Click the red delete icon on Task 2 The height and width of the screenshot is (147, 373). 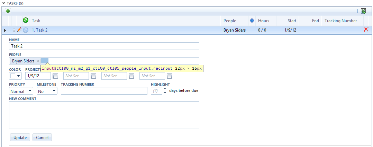pyautogui.click(x=366, y=30)
